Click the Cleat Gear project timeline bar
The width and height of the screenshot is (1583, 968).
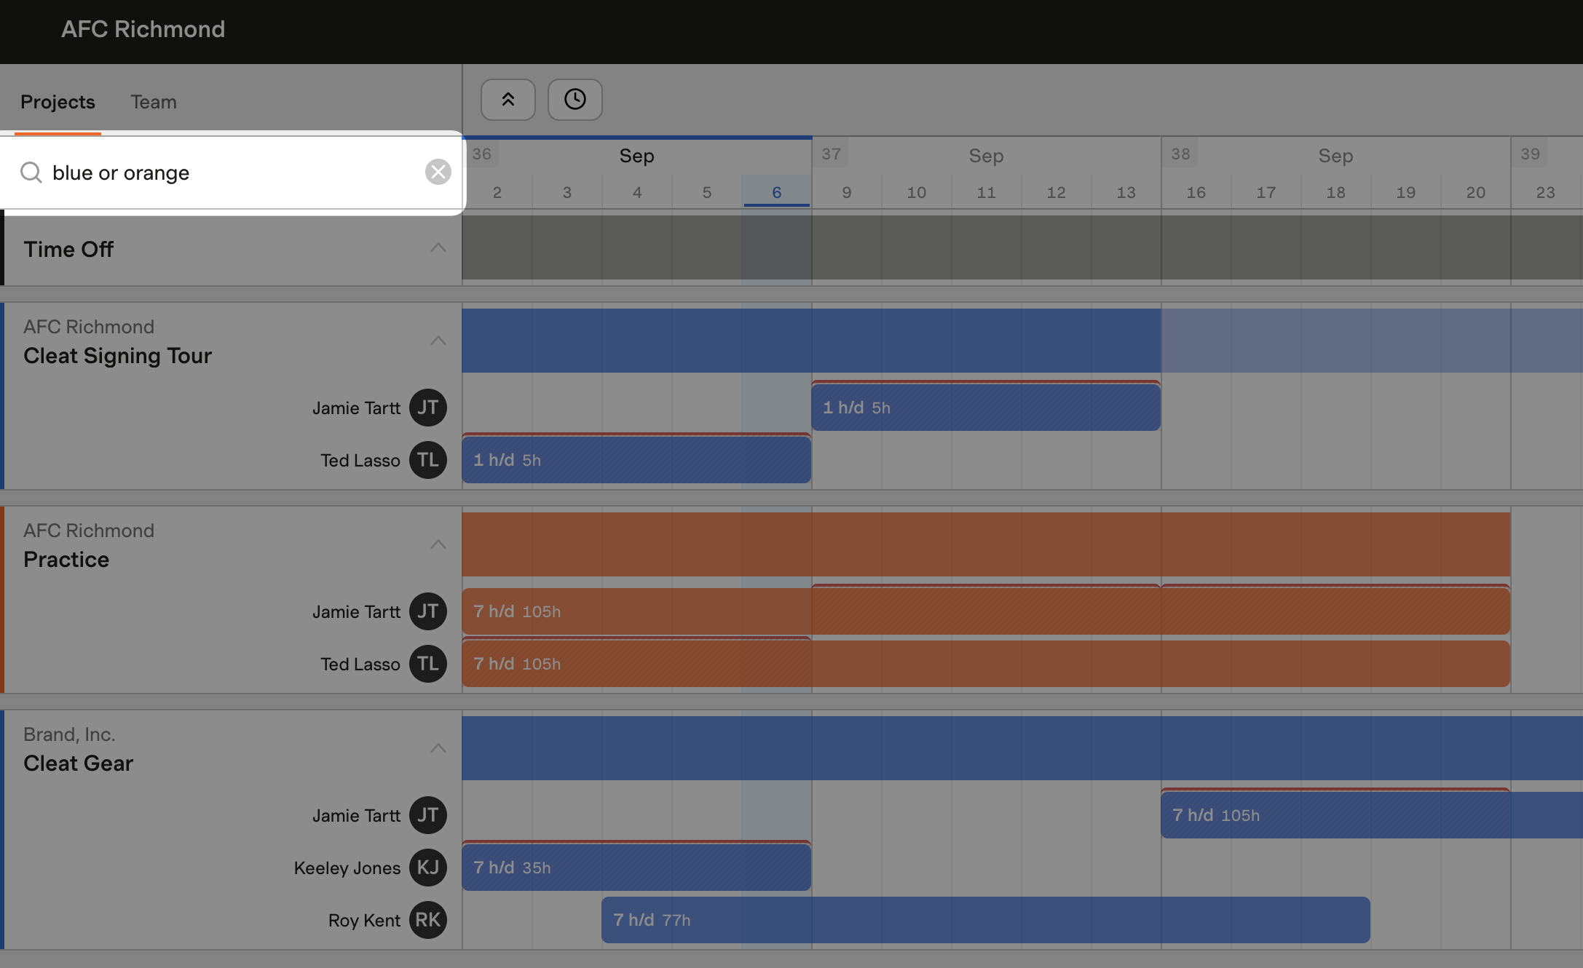click(1022, 748)
